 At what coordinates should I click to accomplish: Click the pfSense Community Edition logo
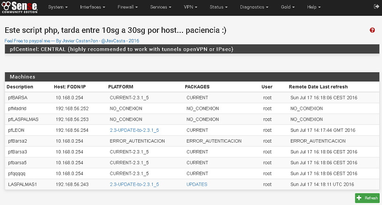(x=19, y=7)
